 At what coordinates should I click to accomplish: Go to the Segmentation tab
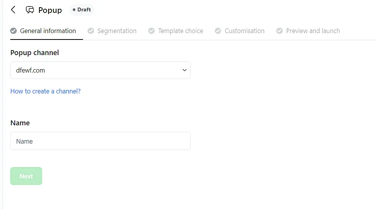click(x=117, y=31)
